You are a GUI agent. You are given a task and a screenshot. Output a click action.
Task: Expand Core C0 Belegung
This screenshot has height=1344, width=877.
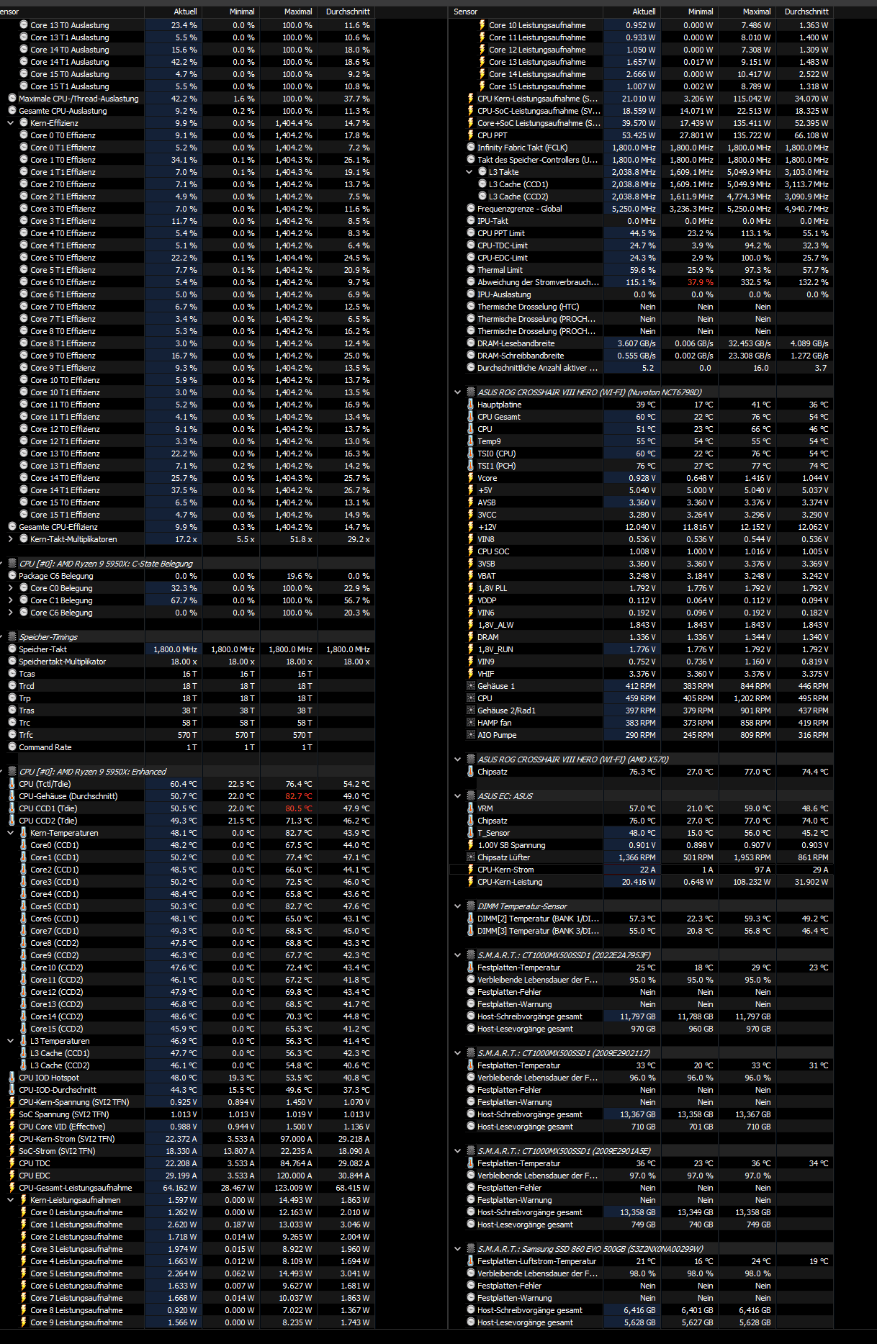(11, 588)
